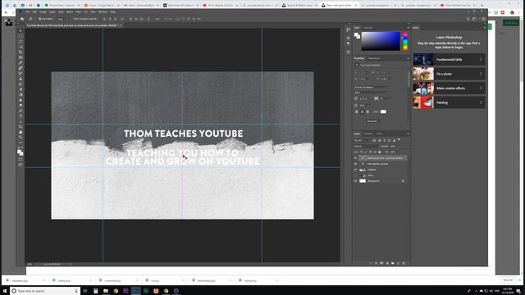Screen dimensions: 525x295
Task: Select the Move tool in the toolbar
Action: click(21, 31)
